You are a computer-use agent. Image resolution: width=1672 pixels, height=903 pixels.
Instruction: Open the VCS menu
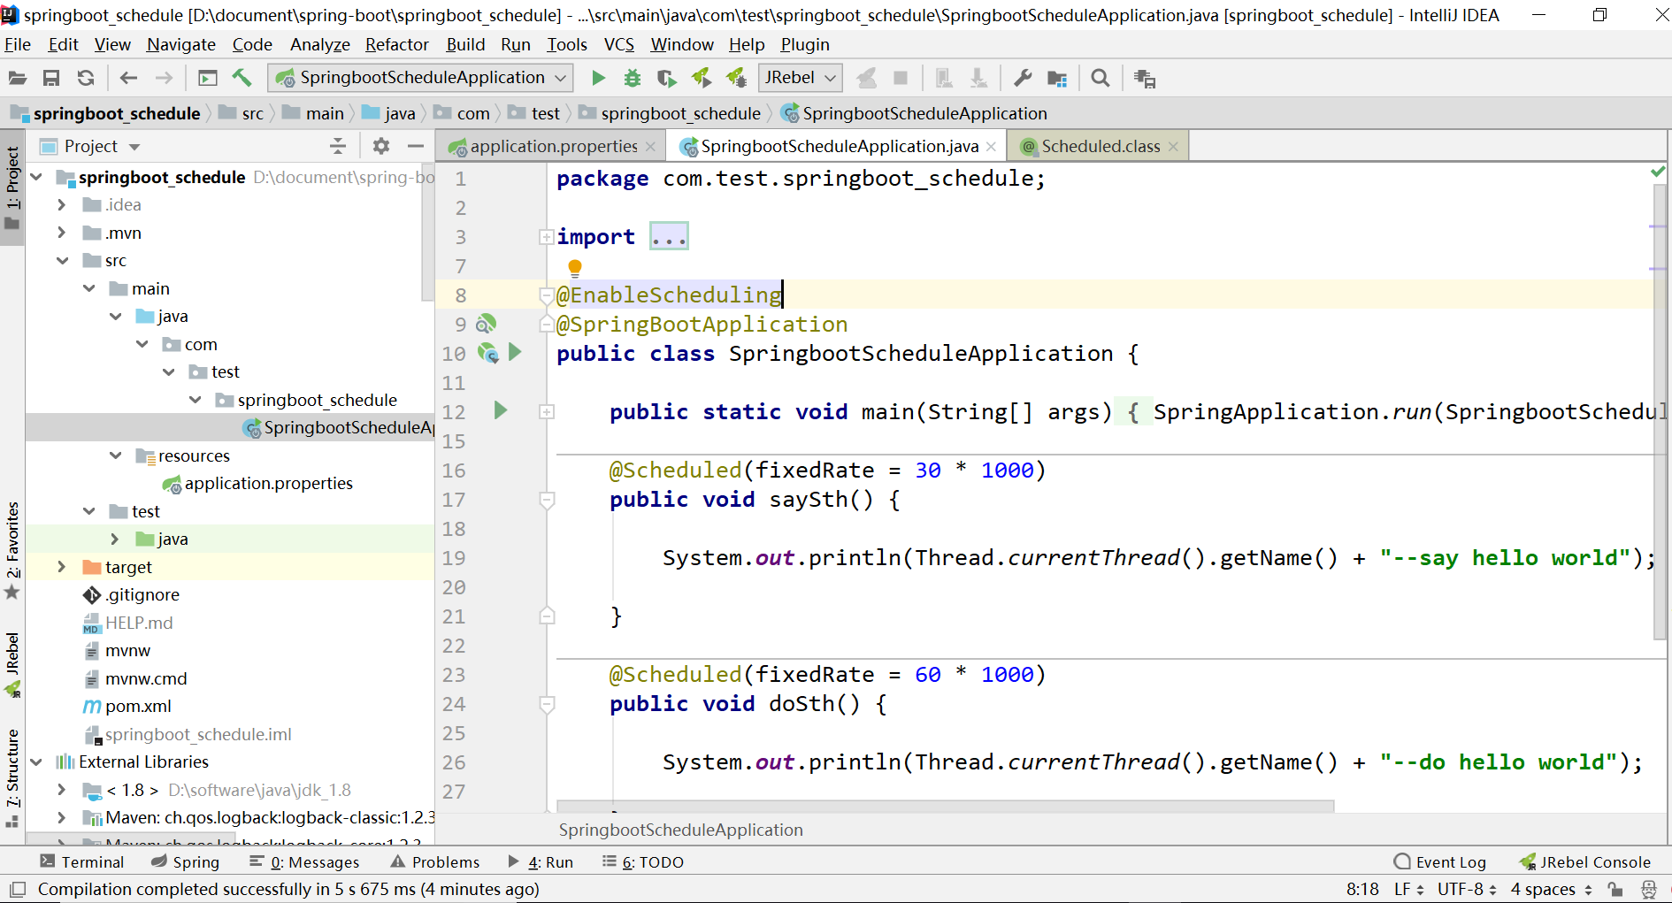(618, 44)
